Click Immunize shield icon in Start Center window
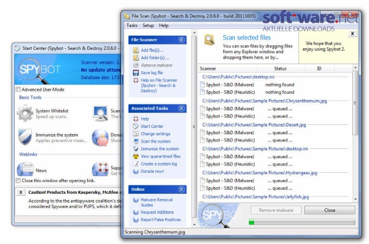The width and height of the screenshot is (369, 244). [x=25, y=137]
